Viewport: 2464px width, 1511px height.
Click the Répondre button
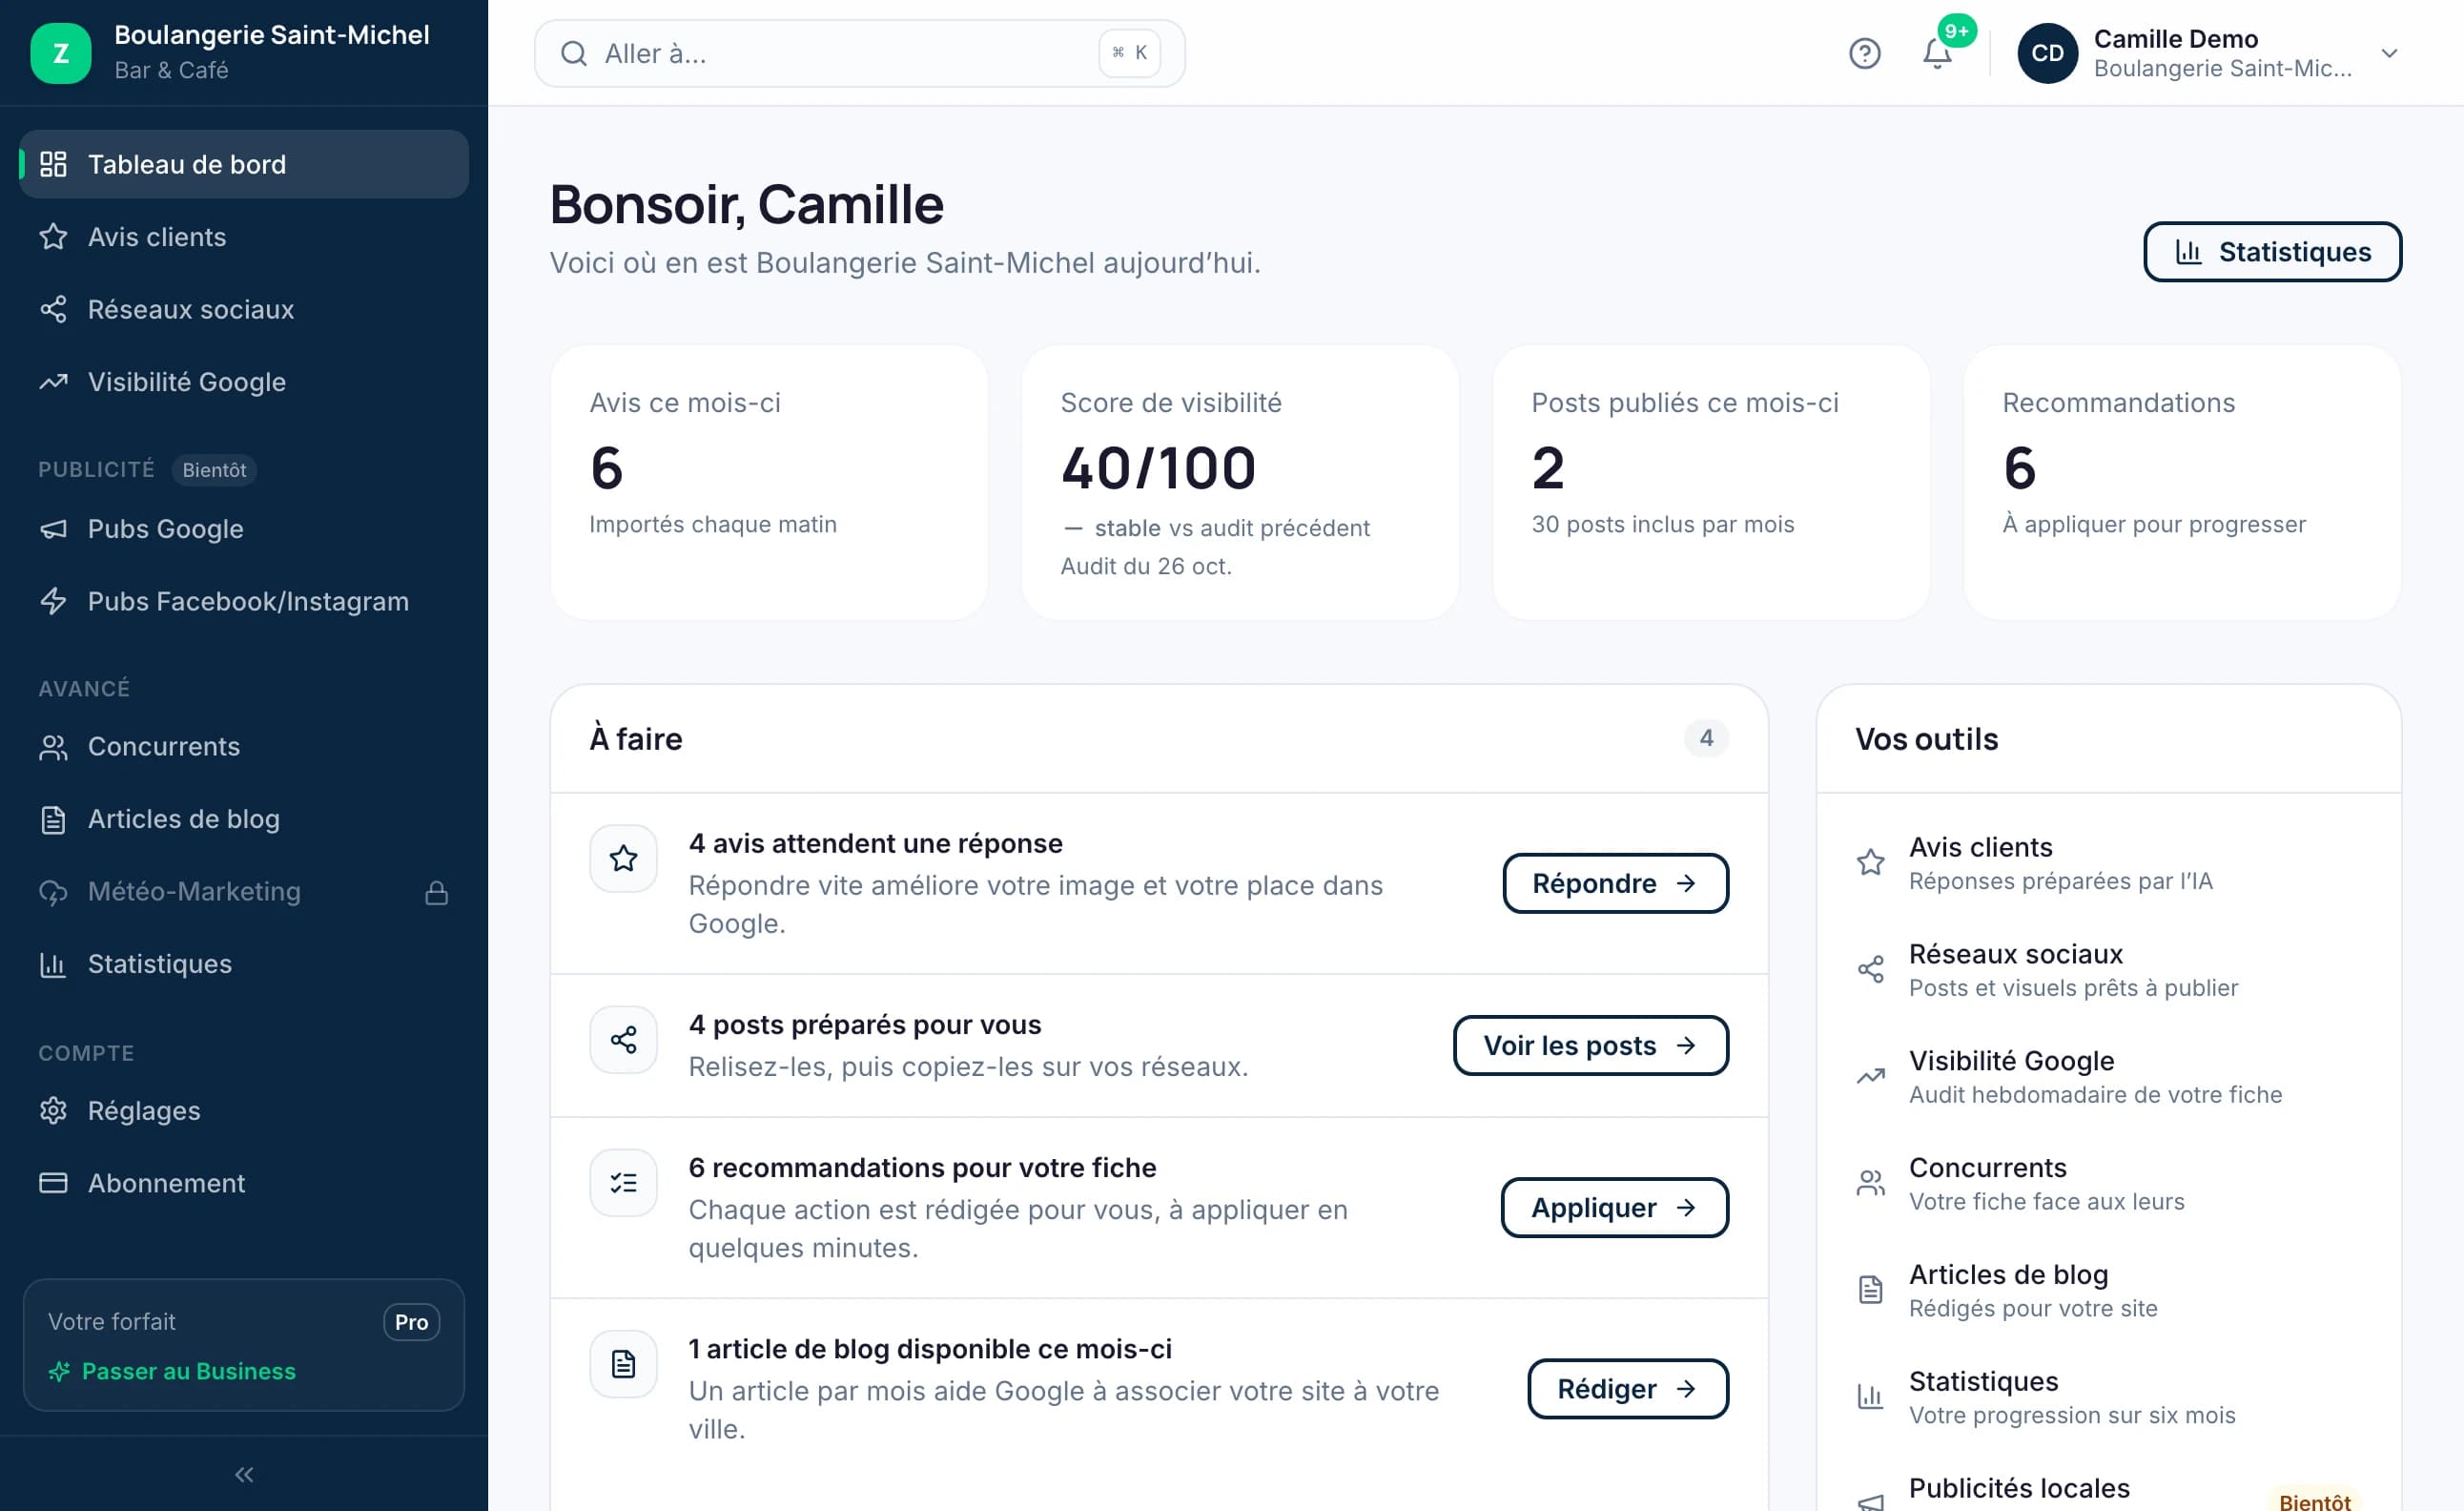[x=1615, y=883]
